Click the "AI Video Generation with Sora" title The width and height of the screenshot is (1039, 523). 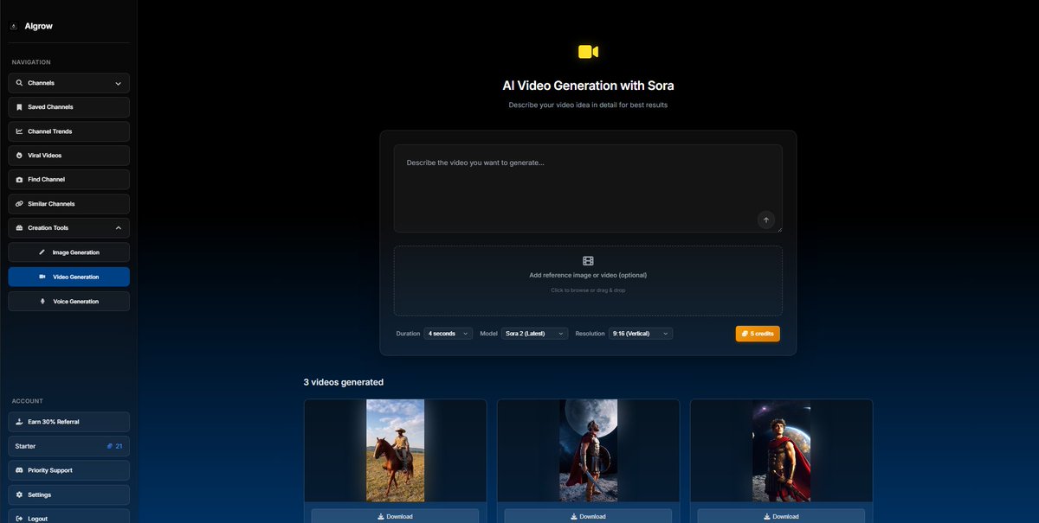588,86
